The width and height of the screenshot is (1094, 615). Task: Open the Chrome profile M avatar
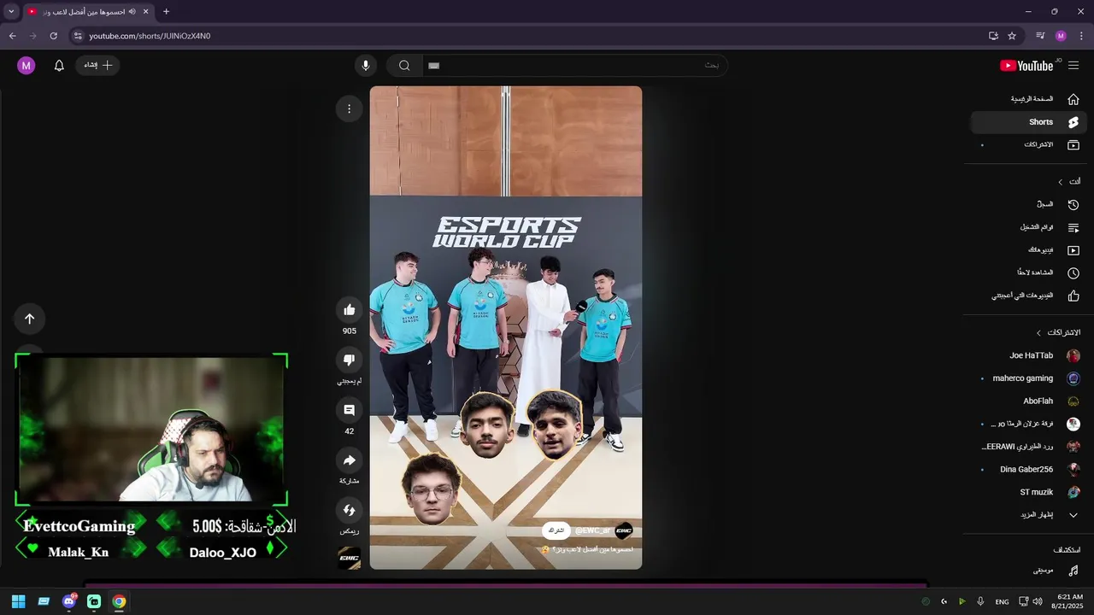pyautogui.click(x=1061, y=36)
